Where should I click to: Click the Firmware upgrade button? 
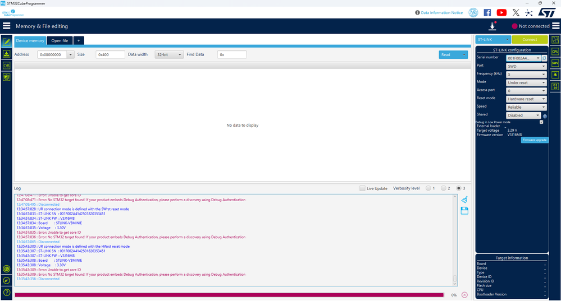pos(535,140)
